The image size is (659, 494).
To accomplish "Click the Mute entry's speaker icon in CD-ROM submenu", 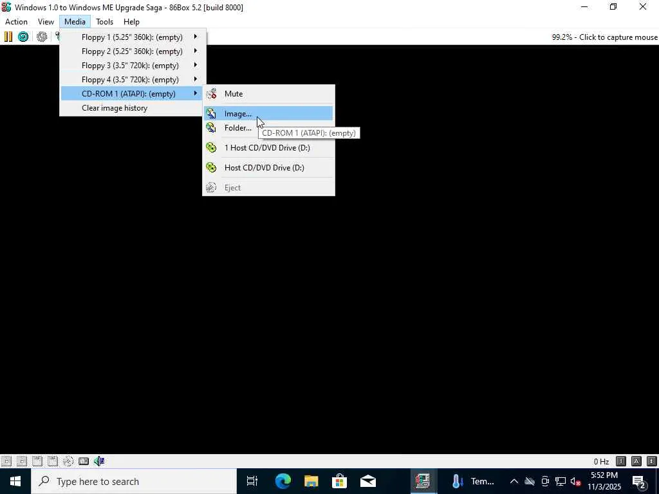I will (211, 94).
